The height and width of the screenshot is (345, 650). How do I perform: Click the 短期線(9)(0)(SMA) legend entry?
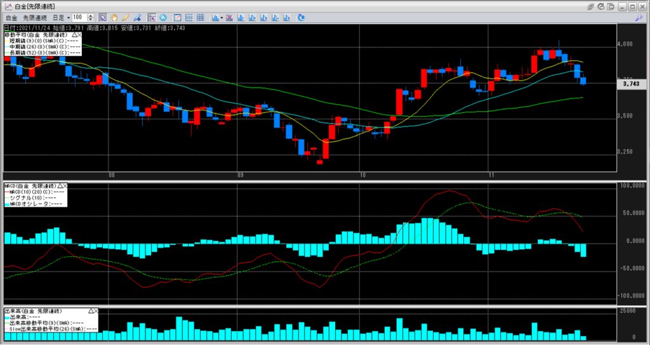coord(45,41)
